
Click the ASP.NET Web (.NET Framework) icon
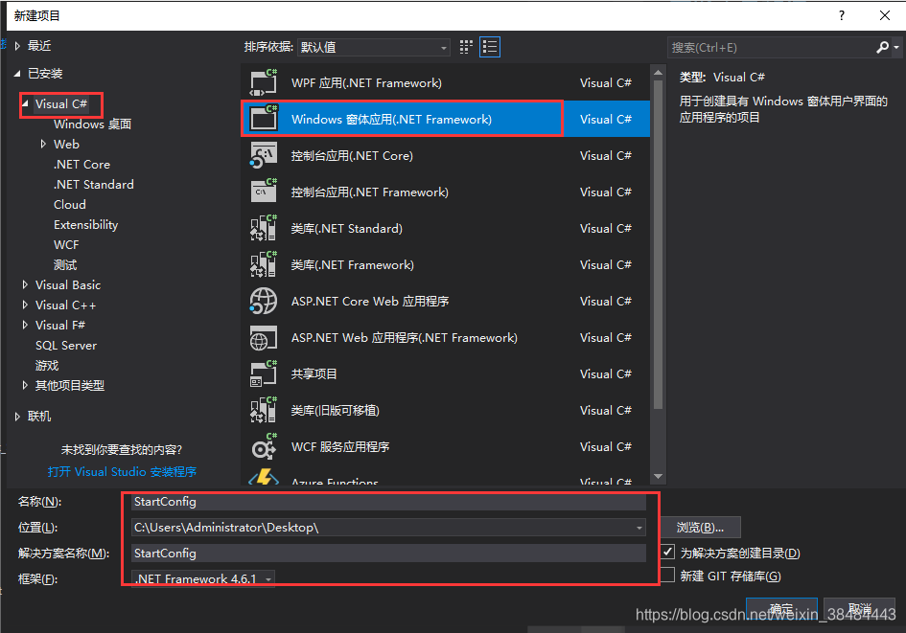click(264, 337)
